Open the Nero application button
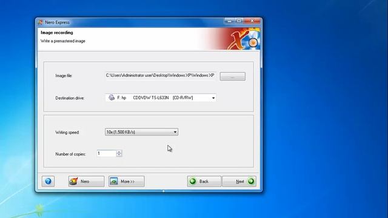The width and height of the screenshot is (388, 218). point(86,181)
